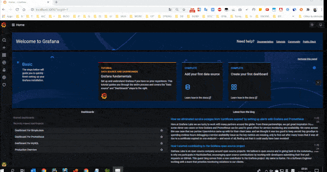
Task: Open Learn how link on dashboard card
Action: [x=244, y=98]
